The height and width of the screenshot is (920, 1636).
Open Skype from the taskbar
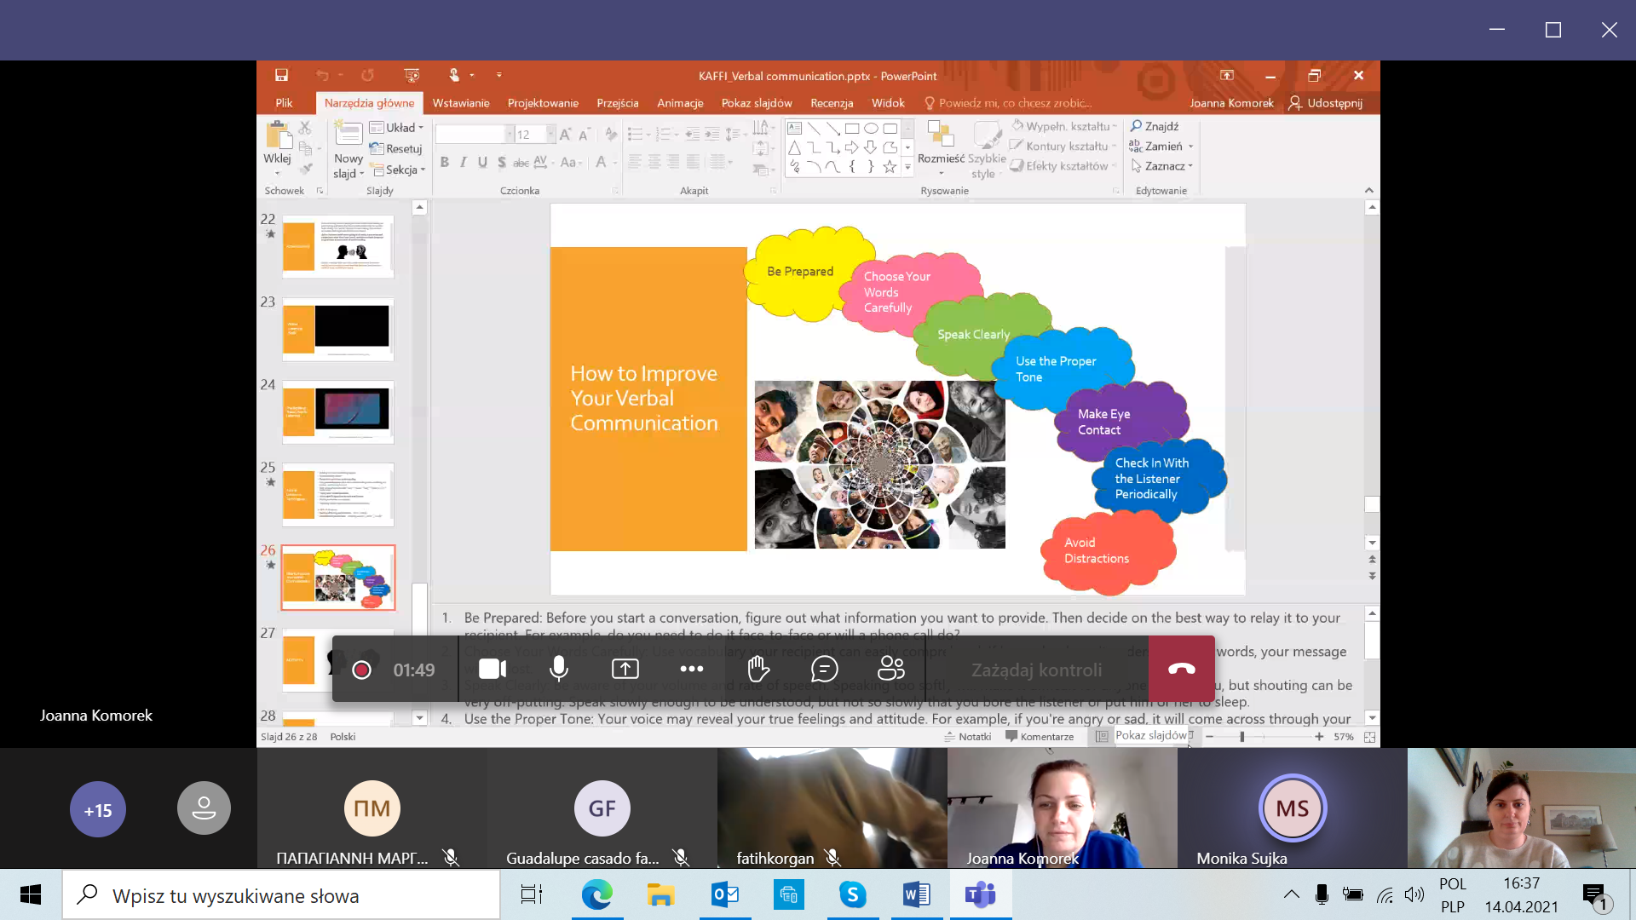(x=853, y=894)
